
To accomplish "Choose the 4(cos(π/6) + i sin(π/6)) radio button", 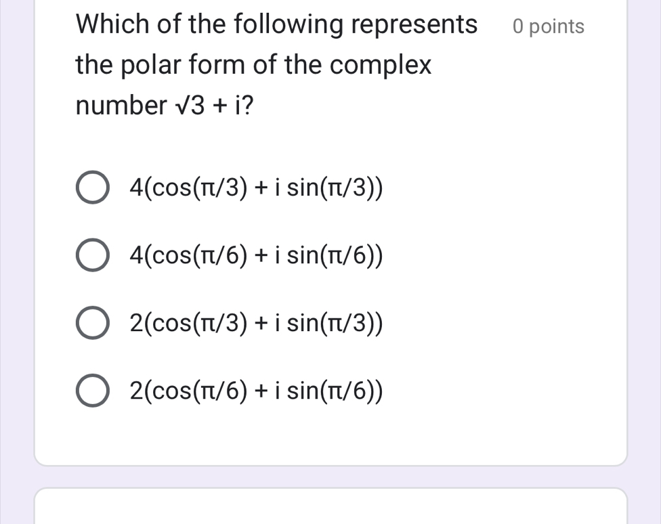I will click(x=92, y=256).
